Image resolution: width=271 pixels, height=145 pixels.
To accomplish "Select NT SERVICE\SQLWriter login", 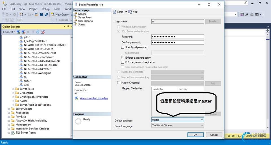I will pyautogui.click(x=37, y=69).
